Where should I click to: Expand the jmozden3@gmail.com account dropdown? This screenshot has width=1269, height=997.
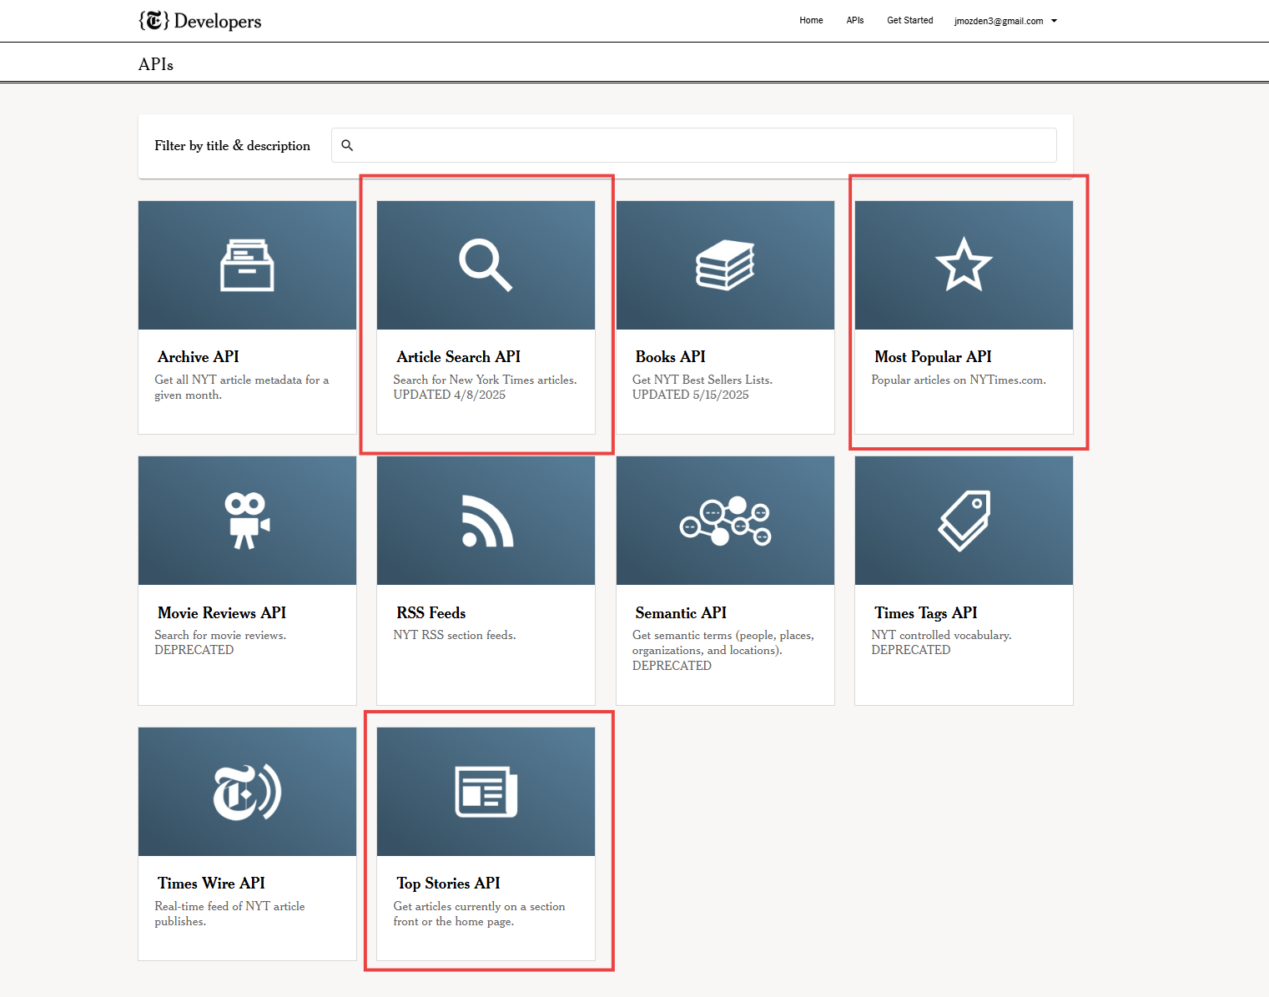[x=1005, y=21]
